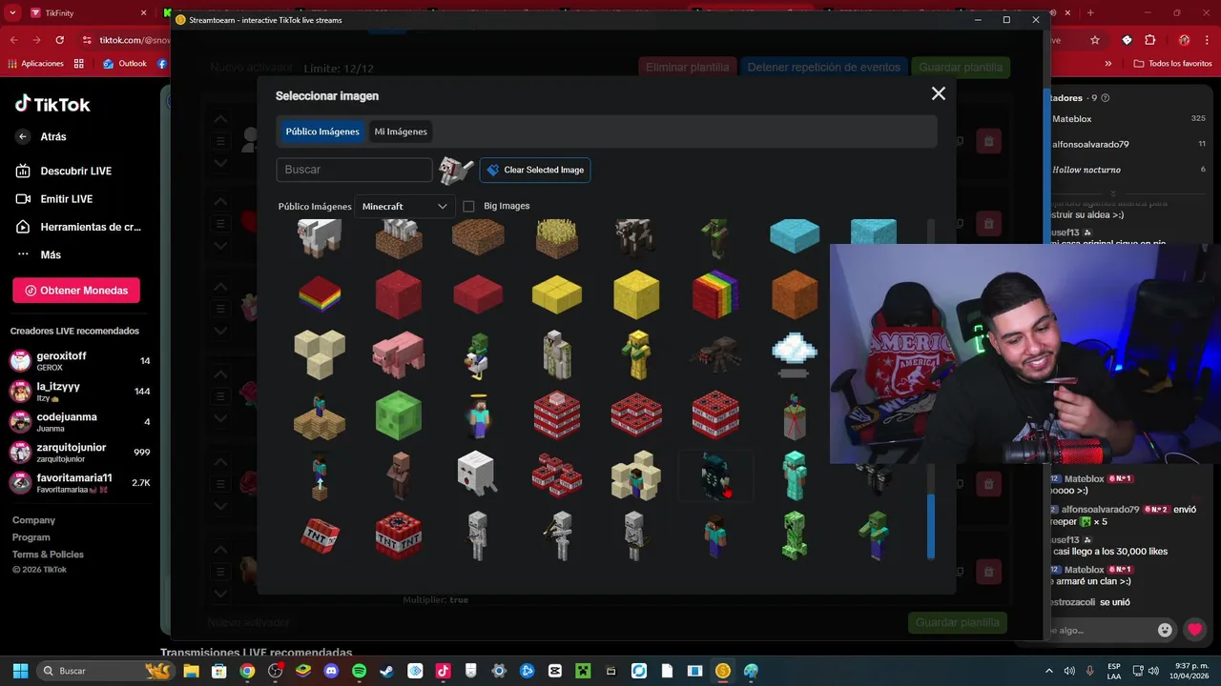Screen dimensions: 1221x686
Task: Choose the tilted single TNT block image
Action: 320,535
